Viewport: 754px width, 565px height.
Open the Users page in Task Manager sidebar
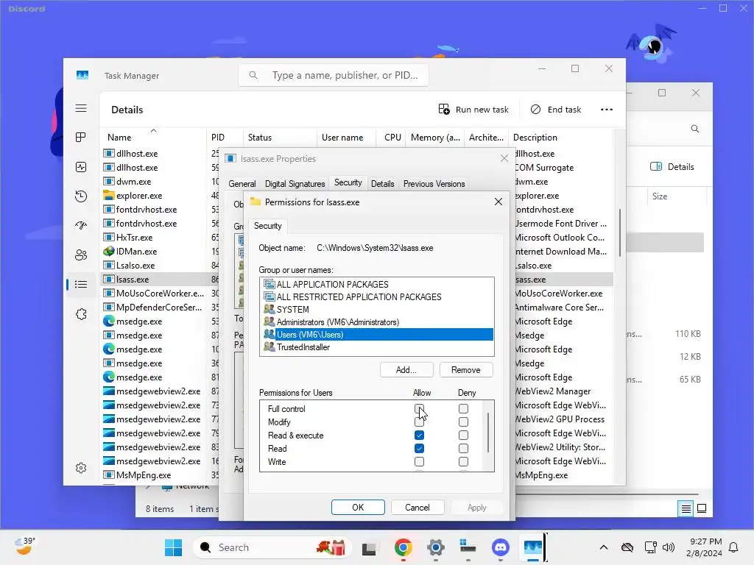(x=81, y=255)
